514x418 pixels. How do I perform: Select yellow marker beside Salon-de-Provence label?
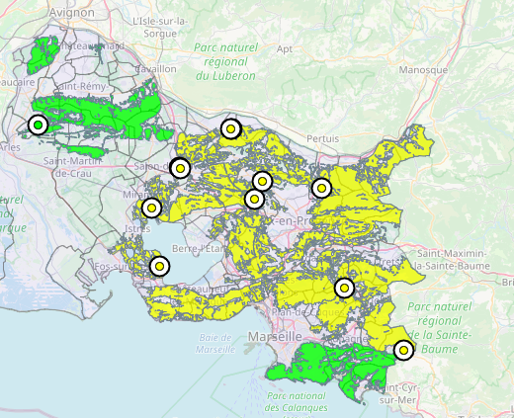point(180,168)
